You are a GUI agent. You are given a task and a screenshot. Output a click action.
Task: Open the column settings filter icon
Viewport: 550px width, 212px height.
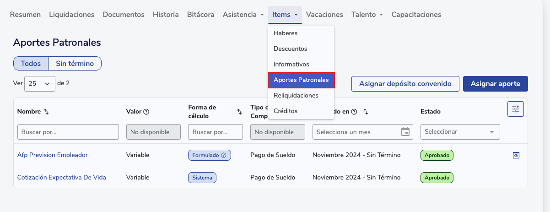tap(516, 109)
